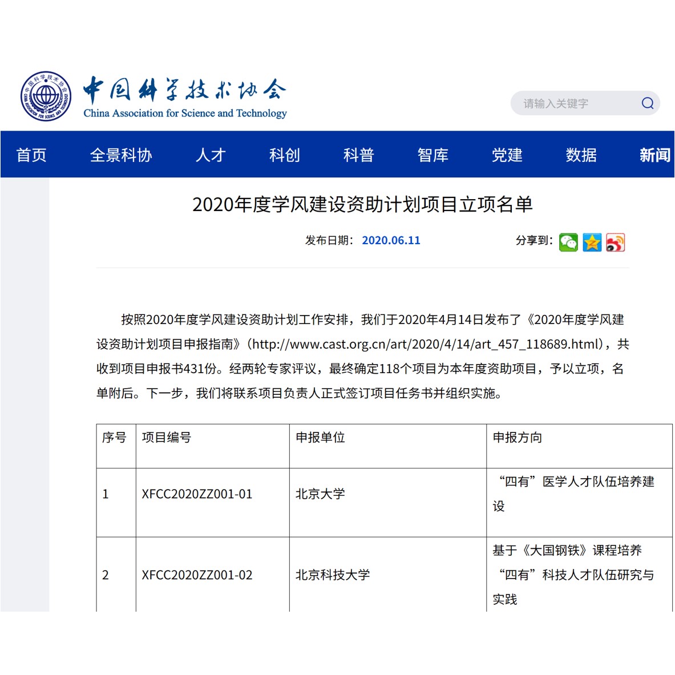Share the article to WeChat
The width and height of the screenshot is (675, 675).
[568, 242]
